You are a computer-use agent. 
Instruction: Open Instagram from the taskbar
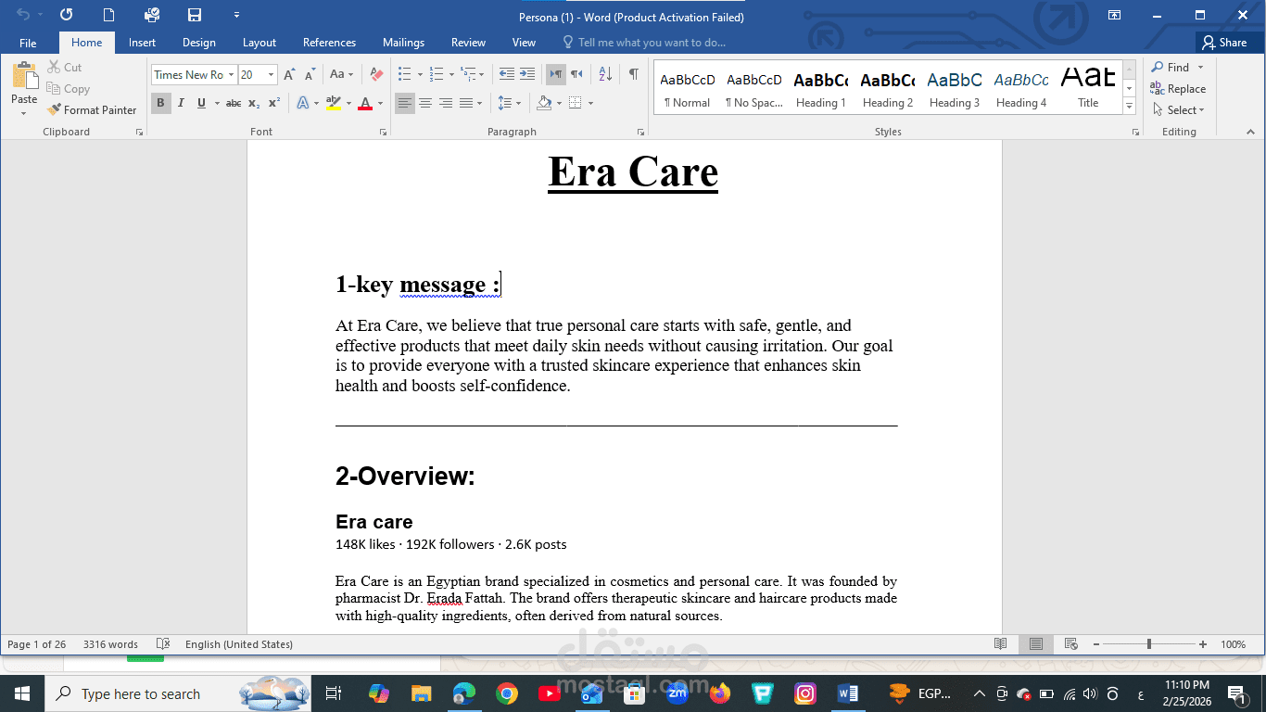(805, 693)
